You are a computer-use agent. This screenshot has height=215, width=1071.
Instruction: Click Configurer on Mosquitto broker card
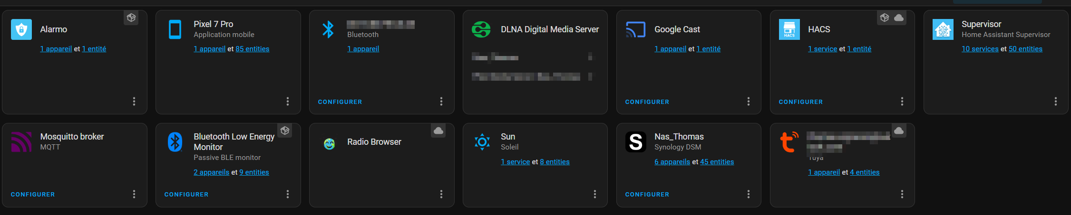33,195
